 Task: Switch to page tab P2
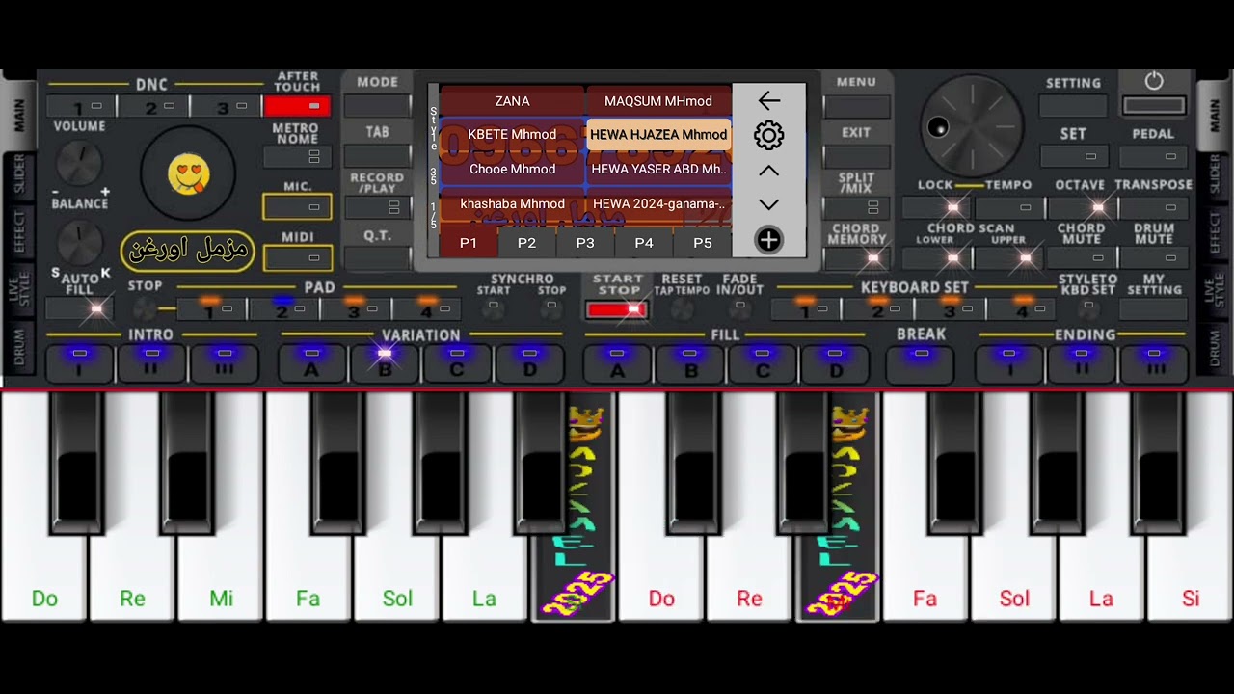[526, 243]
